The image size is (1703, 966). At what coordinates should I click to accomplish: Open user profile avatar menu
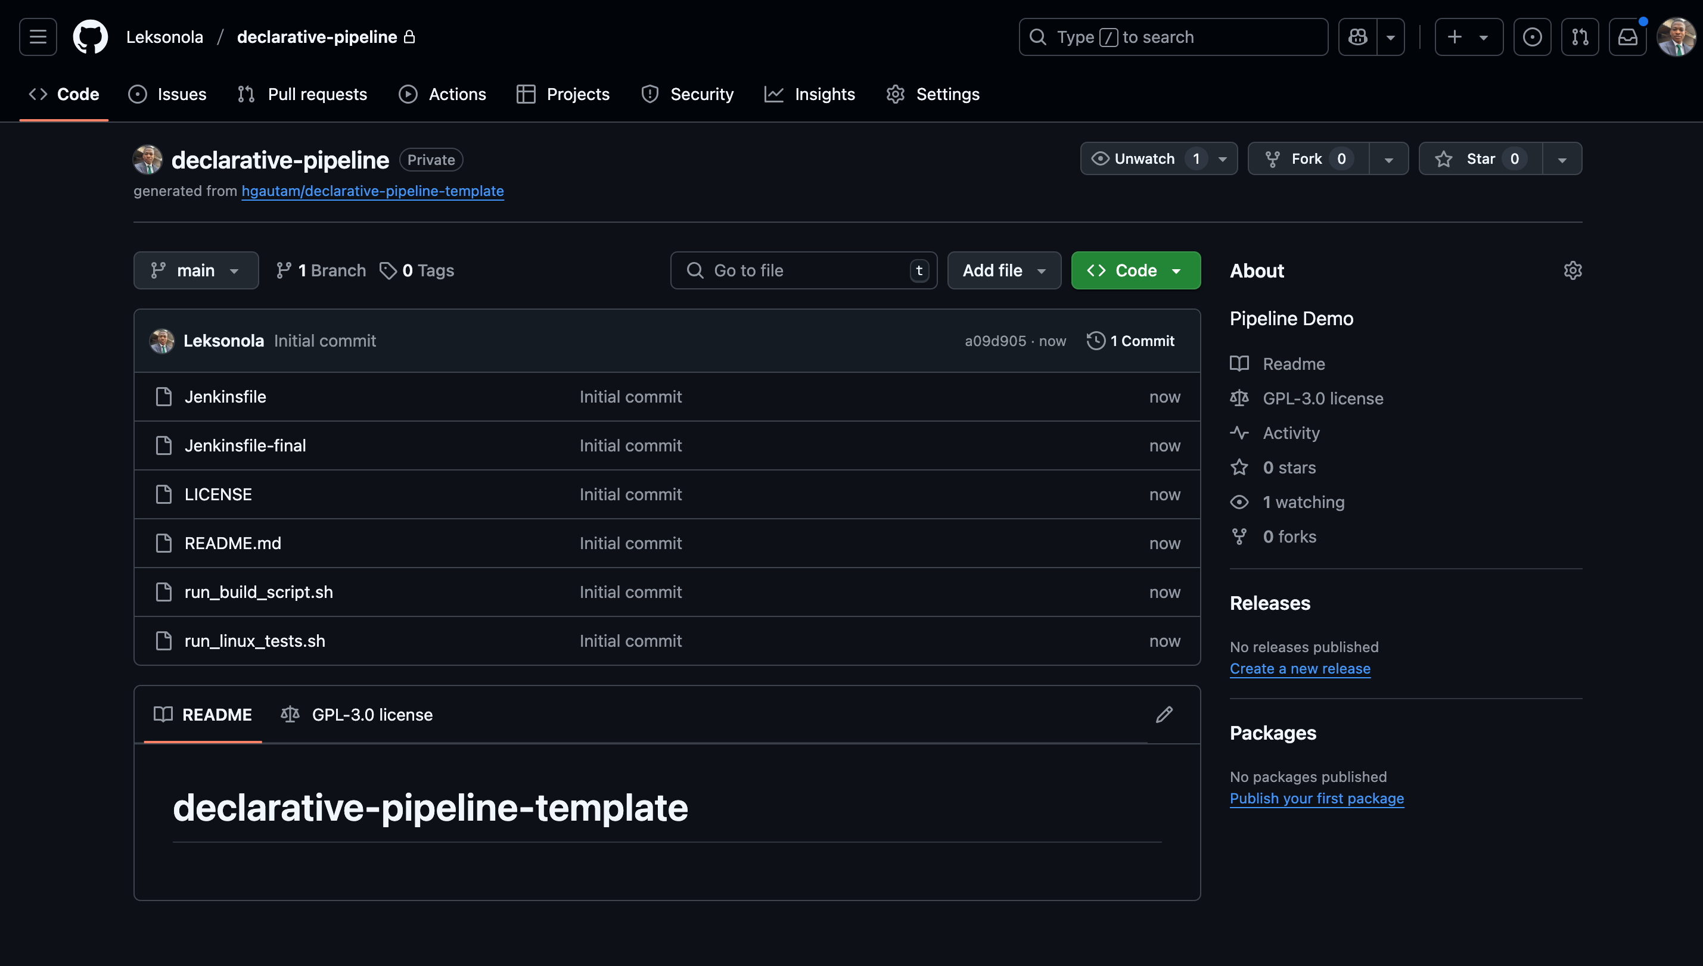pos(1676,37)
